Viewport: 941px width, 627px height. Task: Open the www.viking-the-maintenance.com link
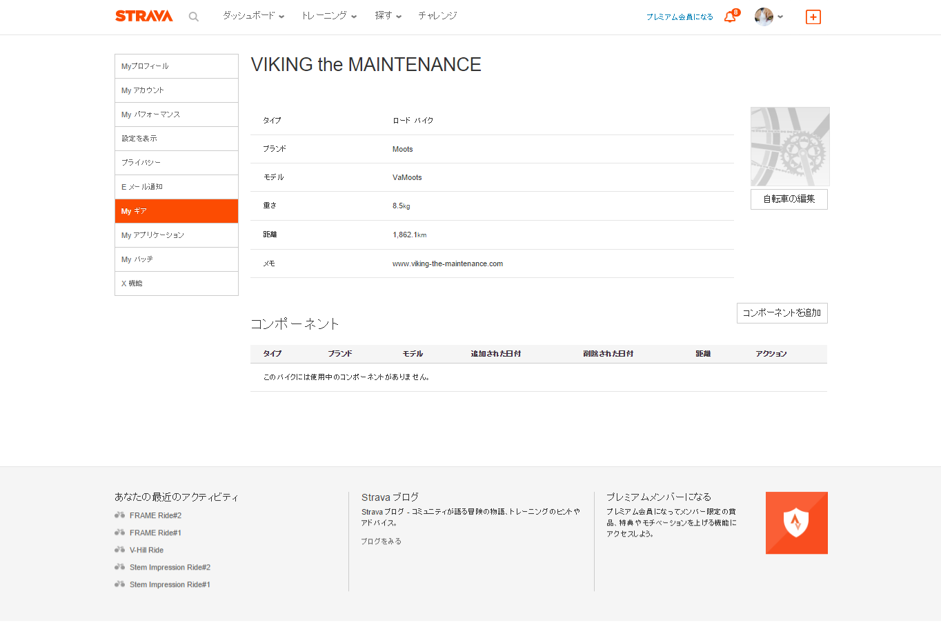pos(448,263)
